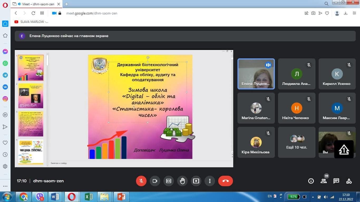The image size is (360, 202).
Task: Start presenting your screen
Action: pyautogui.click(x=196, y=181)
